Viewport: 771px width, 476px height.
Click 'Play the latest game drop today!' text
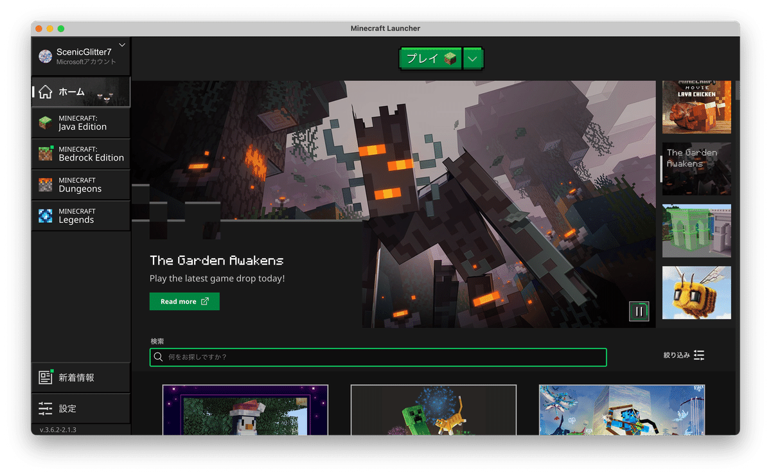pos(217,279)
